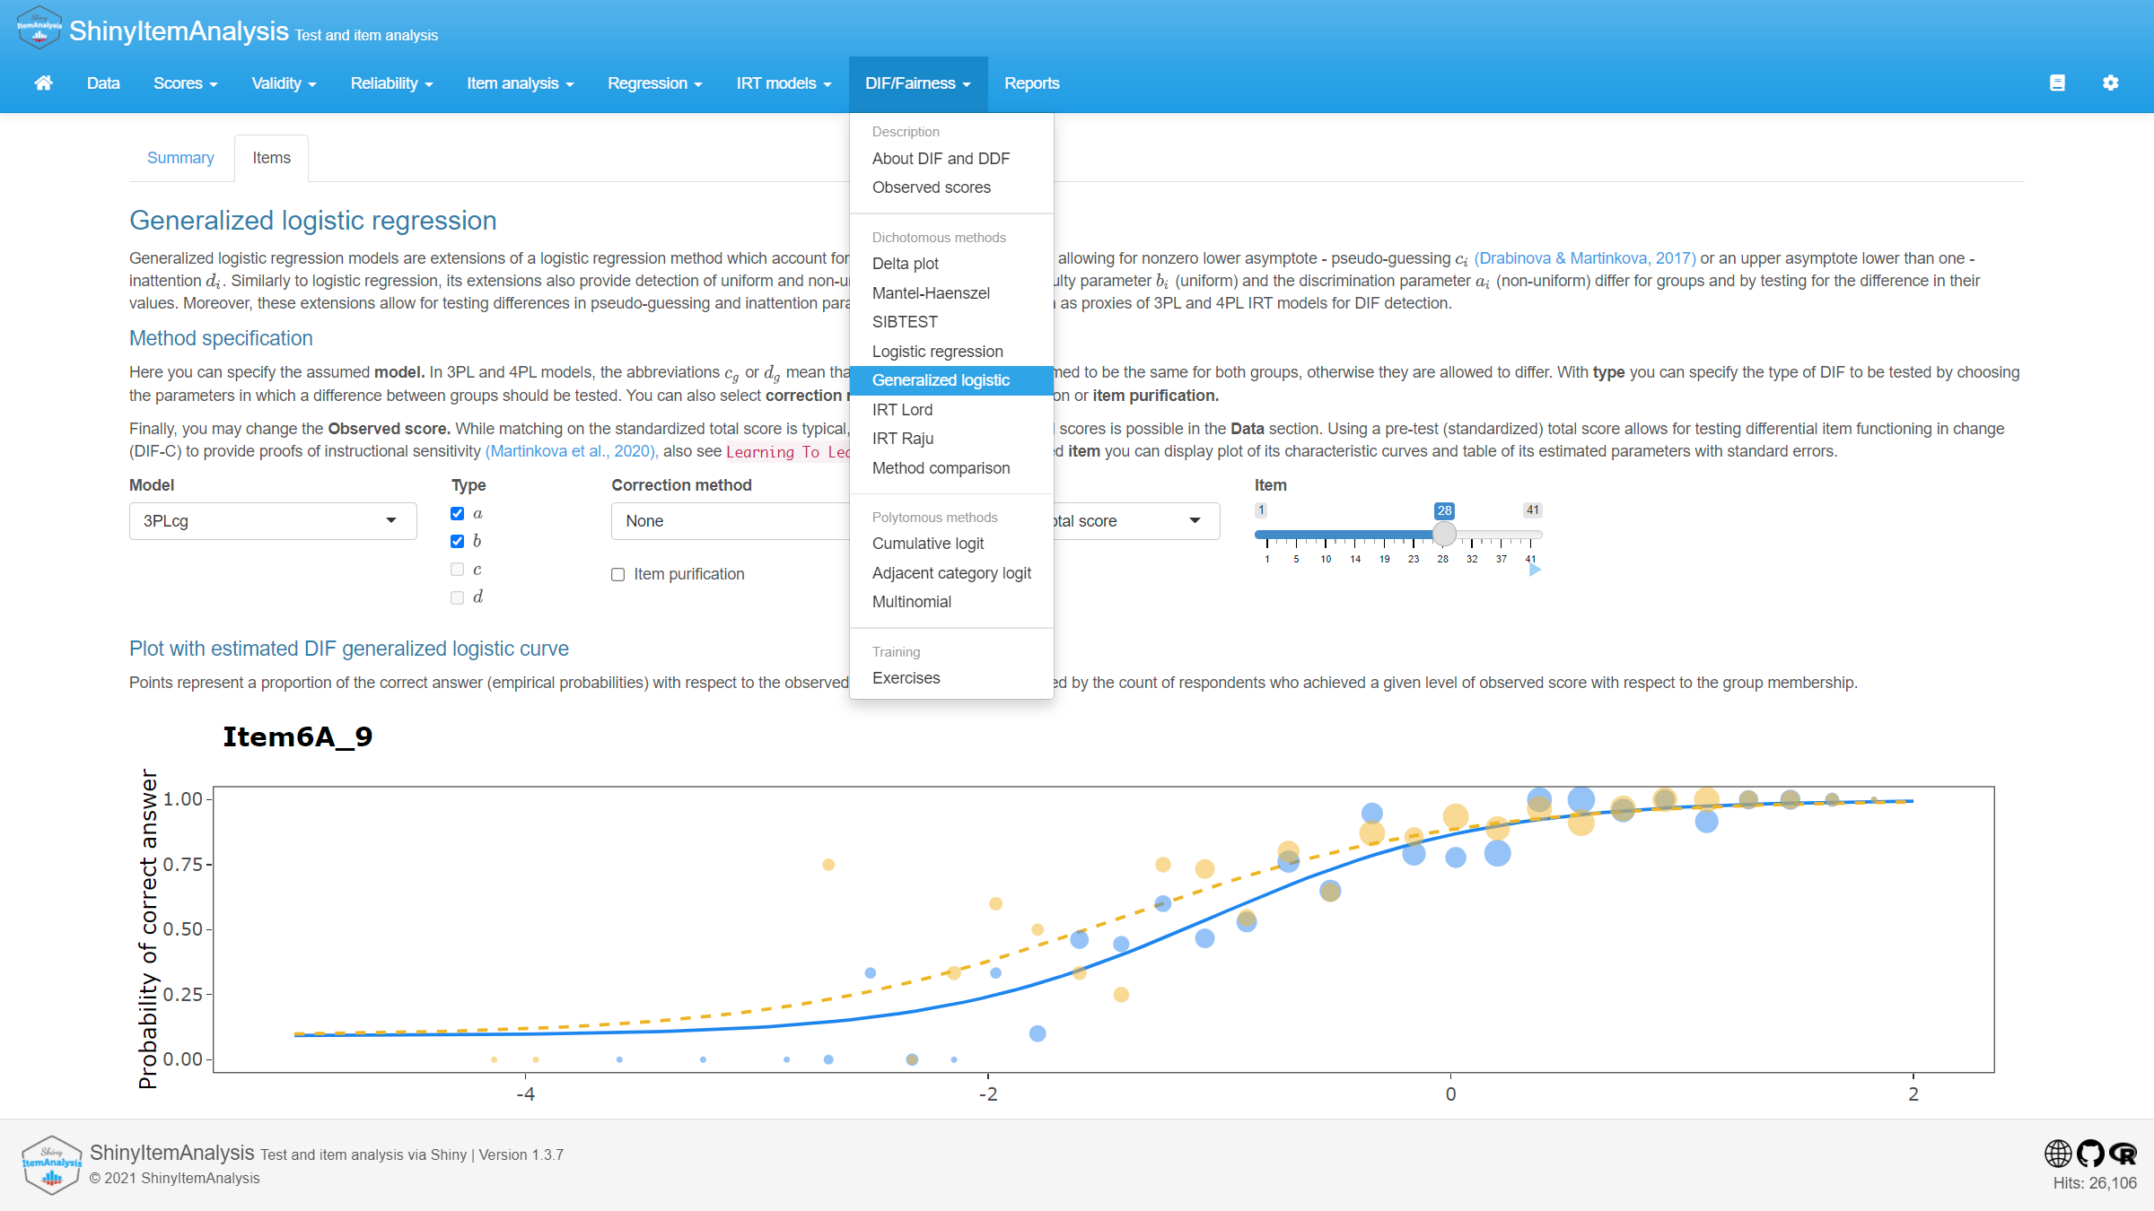Open the Reports page in the navbar
Screen dimensions: 2154x1211
coord(1031,83)
